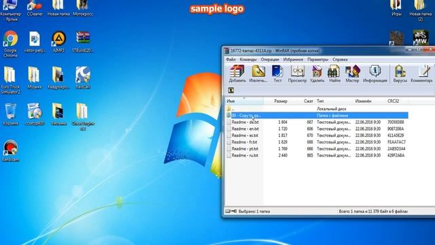
Task: Show archive Информация (Info) icon
Action: [375, 73]
